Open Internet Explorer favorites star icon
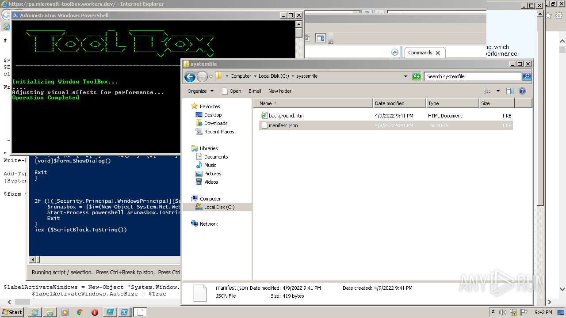Image resolution: width=566 pixels, height=318 pixels. [548, 15]
